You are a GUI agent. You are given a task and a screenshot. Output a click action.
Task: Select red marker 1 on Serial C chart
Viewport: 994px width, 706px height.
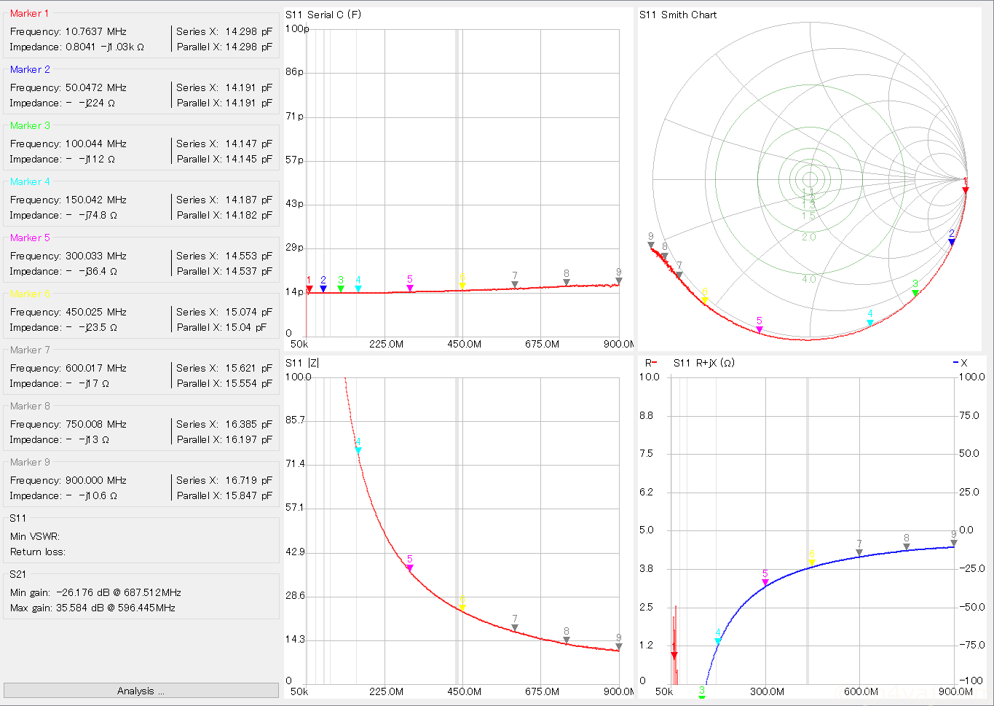(x=309, y=289)
